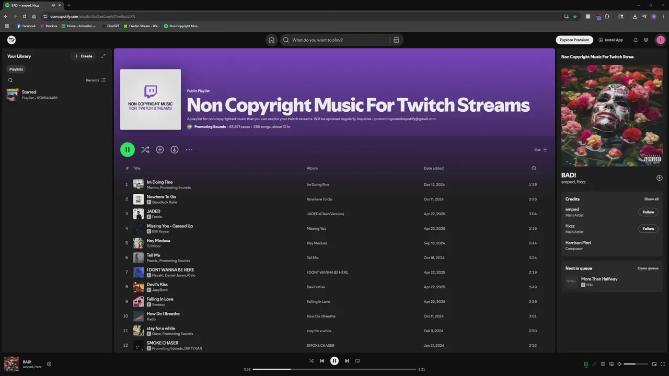This screenshot has width=669, height=376.
Task: Pause playback in bottom player bar
Action: pos(334,361)
